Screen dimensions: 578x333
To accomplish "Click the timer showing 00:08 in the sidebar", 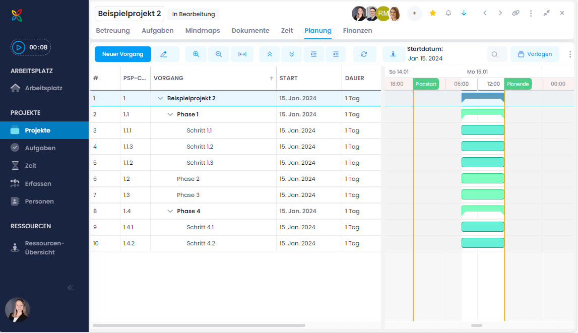I will pyautogui.click(x=30, y=47).
